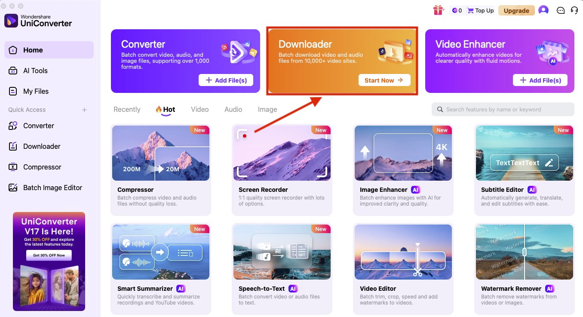Open Top Up cart
This screenshot has width=583, height=317.
(x=480, y=10)
